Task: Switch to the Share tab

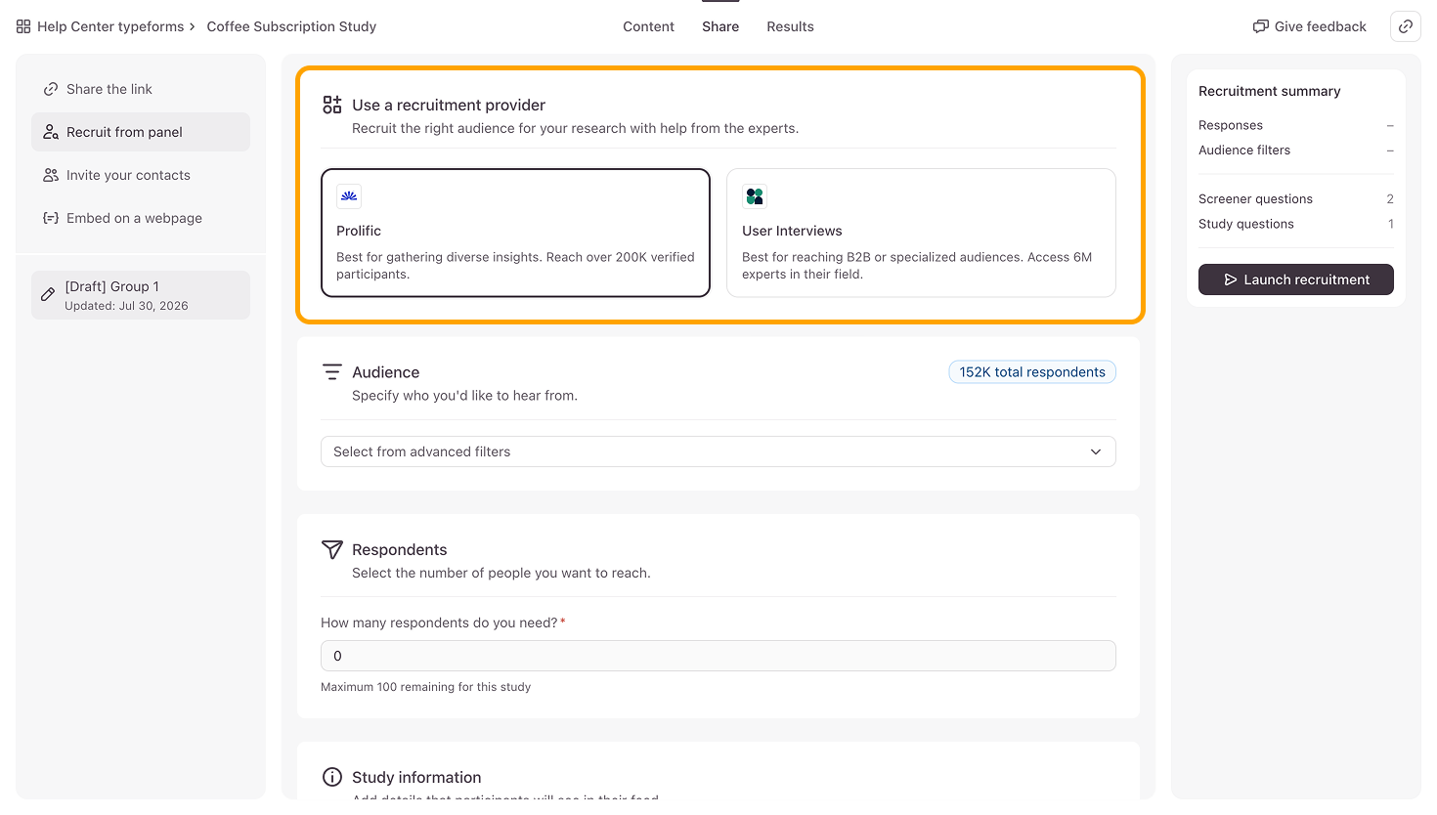Action: point(720,26)
